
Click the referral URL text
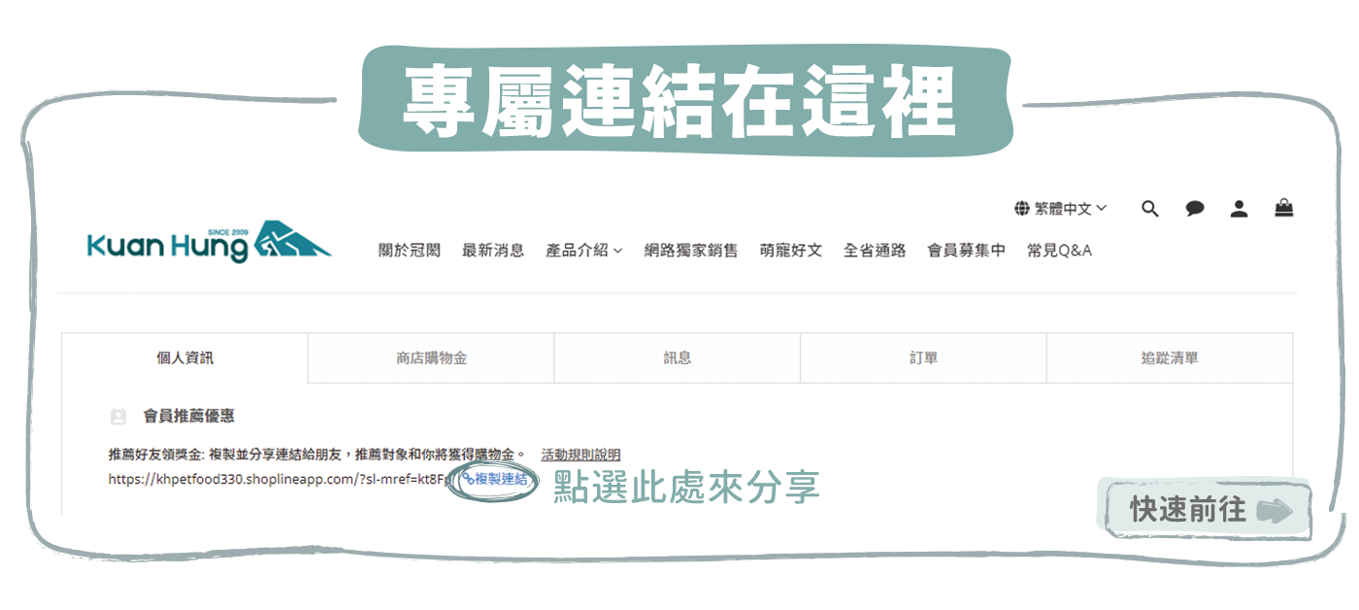[x=278, y=479]
